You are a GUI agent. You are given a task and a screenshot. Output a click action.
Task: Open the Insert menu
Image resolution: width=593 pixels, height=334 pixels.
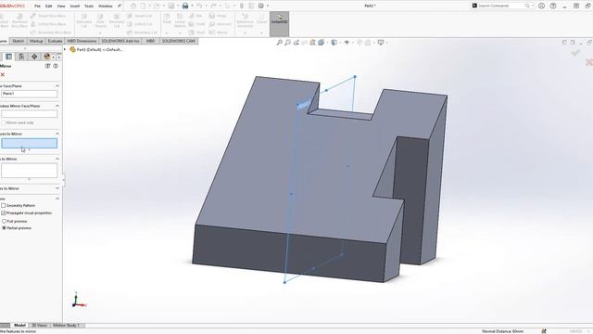coord(75,6)
